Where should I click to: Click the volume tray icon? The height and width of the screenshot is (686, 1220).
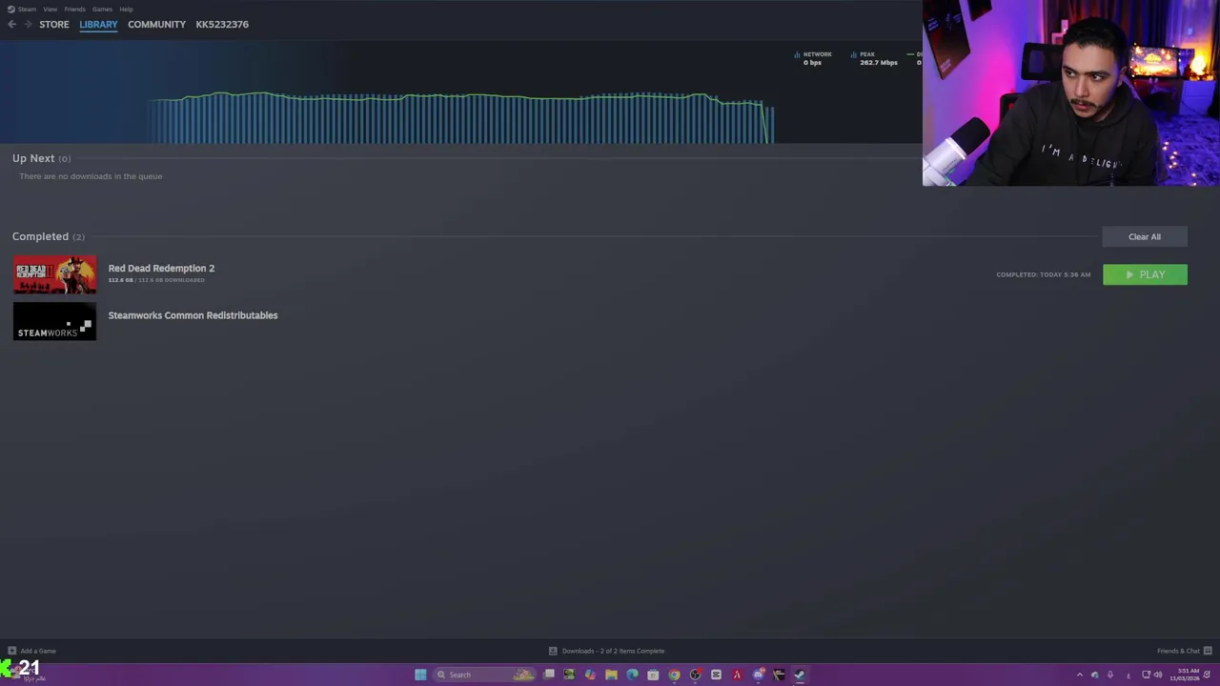click(1158, 675)
